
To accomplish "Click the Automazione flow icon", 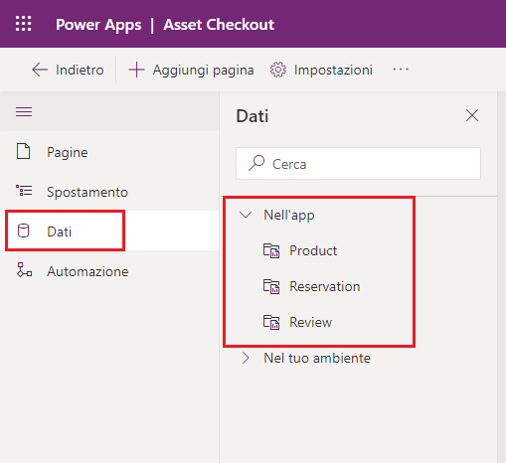I will (24, 269).
